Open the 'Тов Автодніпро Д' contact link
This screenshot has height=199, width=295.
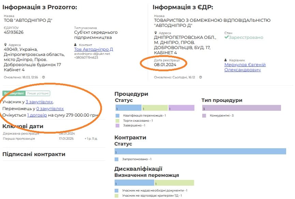pyautogui.click(x=93, y=49)
